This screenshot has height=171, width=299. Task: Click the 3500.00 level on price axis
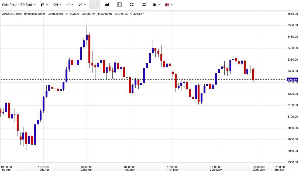click(293, 25)
